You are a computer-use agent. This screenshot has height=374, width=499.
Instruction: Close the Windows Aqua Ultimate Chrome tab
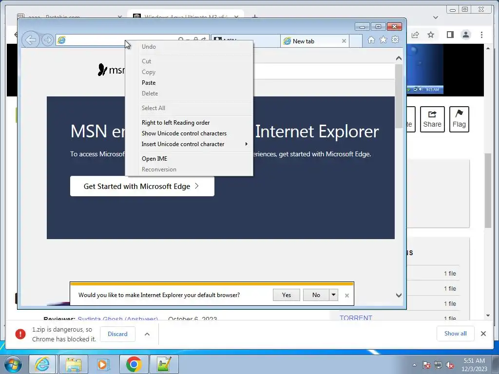(x=236, y=17)
